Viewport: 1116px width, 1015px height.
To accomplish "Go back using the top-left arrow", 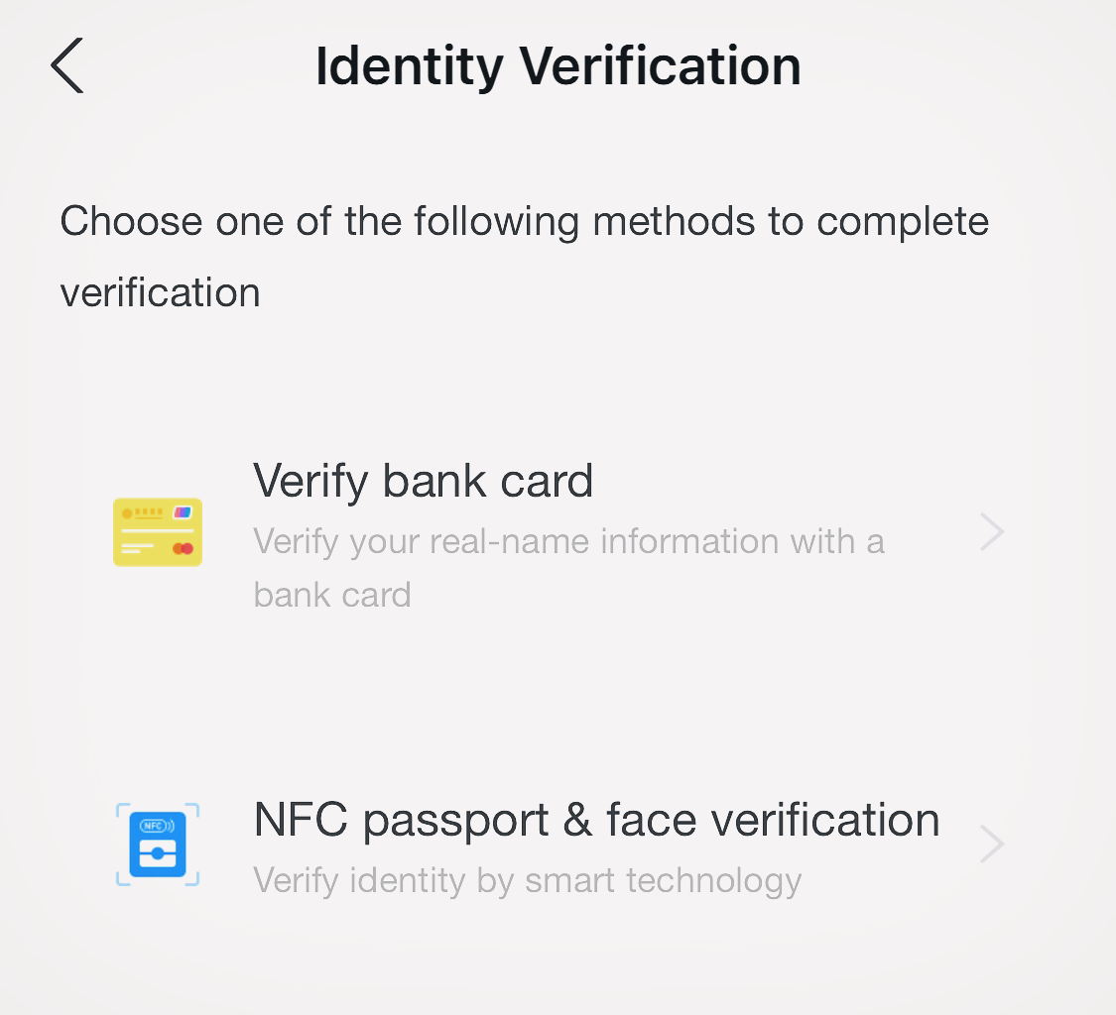I will (x=67, y=66).
